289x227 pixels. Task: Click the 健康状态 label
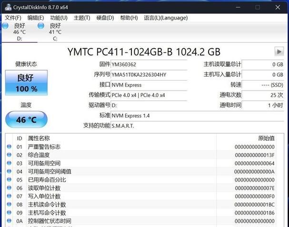26,64
